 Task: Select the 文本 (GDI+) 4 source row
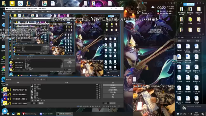click(x=66, y=85)
